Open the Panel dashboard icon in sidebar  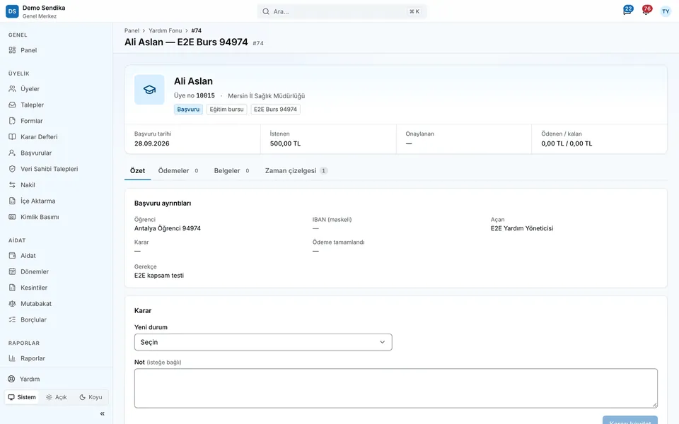click(x=12, y=50)
